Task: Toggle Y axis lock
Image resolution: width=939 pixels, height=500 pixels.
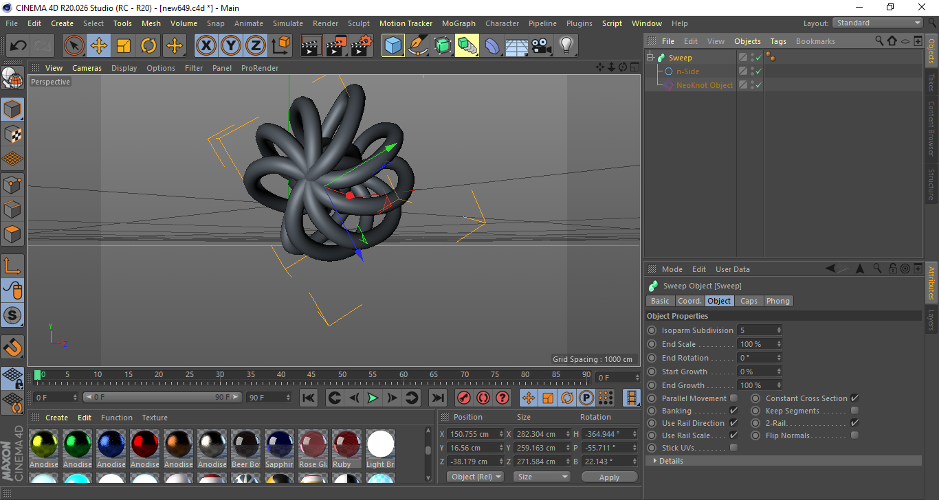Action: click(230, 46)
